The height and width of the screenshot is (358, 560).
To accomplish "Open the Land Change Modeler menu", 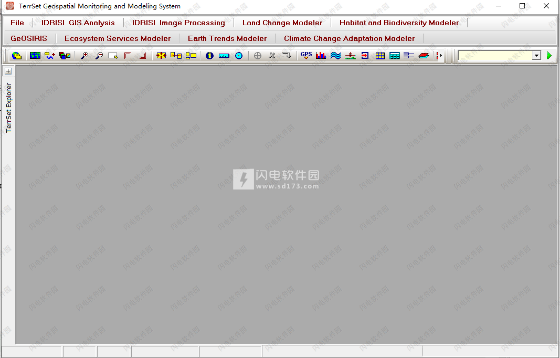I will tap(282, 23).
